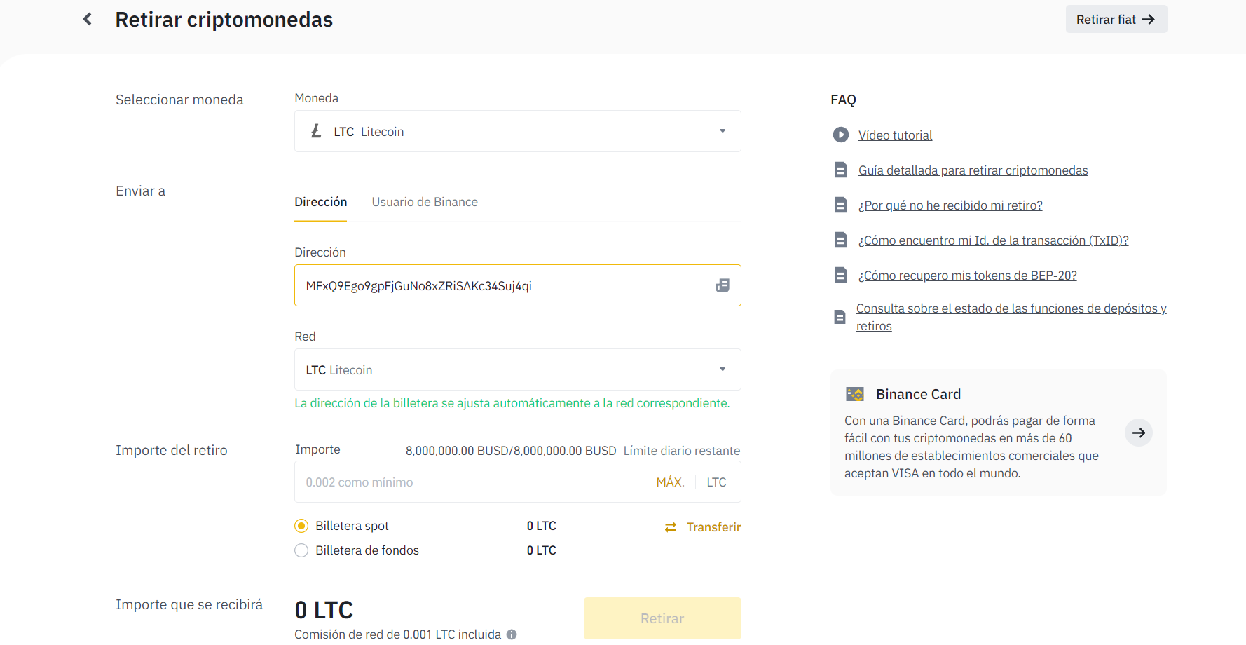Click the green wallet network auto-match notice
Screen dimensions: 1246x645
[x=512, y=403]
